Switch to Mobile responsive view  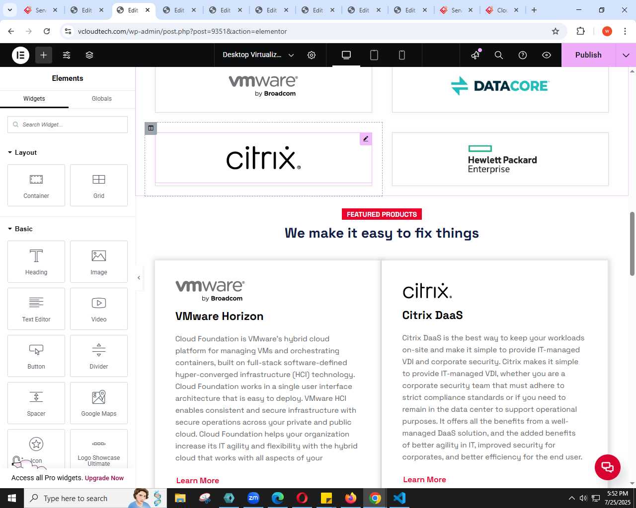click(x=402, y=55)
